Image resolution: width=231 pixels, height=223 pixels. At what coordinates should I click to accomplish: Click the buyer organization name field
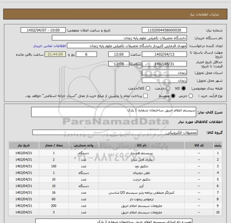[x=120, y=38]
